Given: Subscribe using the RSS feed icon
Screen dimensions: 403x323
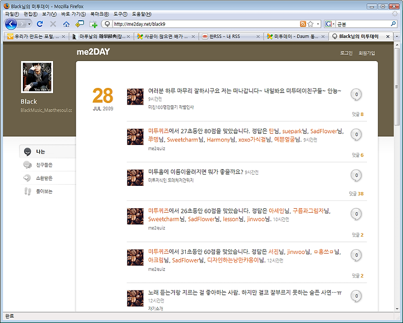Looking at the screenshot, I should 303,24.
